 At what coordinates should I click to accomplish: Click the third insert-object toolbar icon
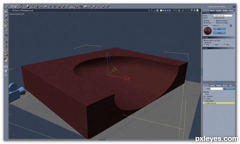[x=37, y=6]
